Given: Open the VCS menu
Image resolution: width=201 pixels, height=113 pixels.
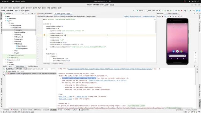Looking at the screenshot, I should pyautogui.click(x=49, y=8).
